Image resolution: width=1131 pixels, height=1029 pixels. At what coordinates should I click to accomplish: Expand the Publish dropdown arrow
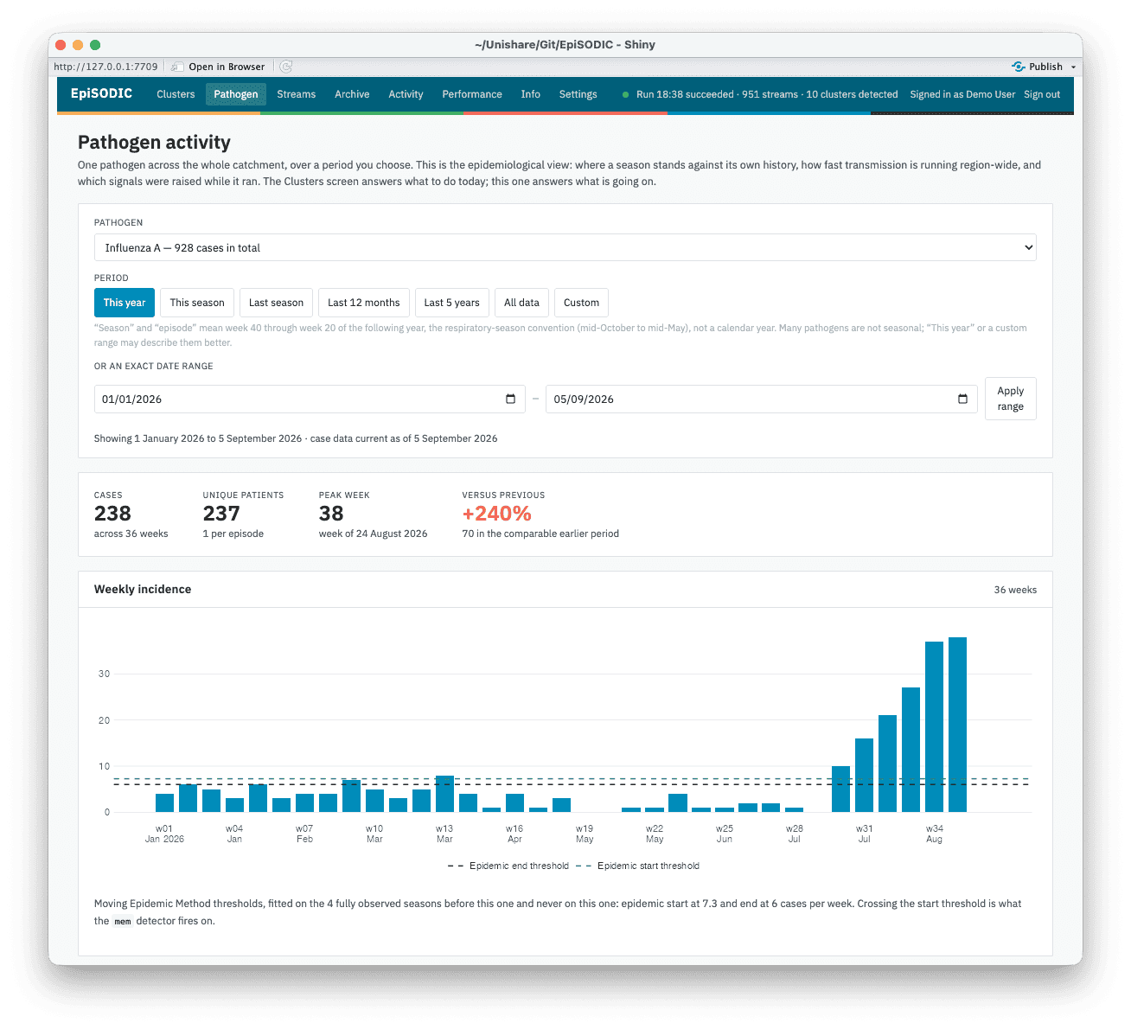pos(1073,67)
